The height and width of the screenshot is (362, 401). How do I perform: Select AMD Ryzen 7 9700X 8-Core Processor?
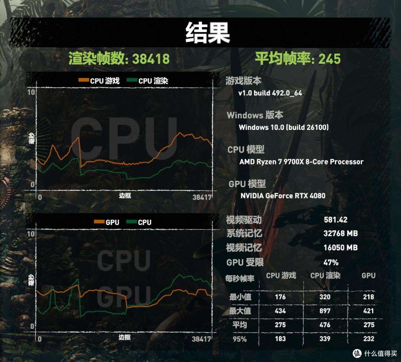pyautogui.click(x=301, y=162)
